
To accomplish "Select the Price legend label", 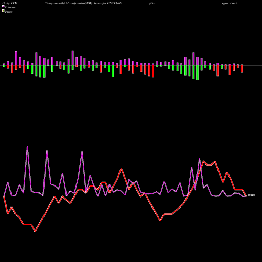I will (9, 12).
